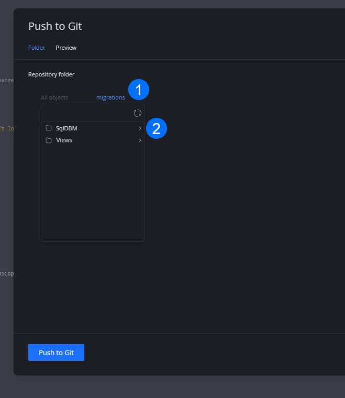Select the Views folder name

64,140
